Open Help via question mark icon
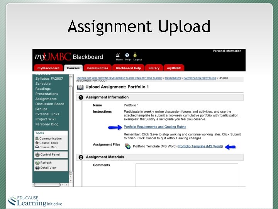 click(x=127, y=55)
